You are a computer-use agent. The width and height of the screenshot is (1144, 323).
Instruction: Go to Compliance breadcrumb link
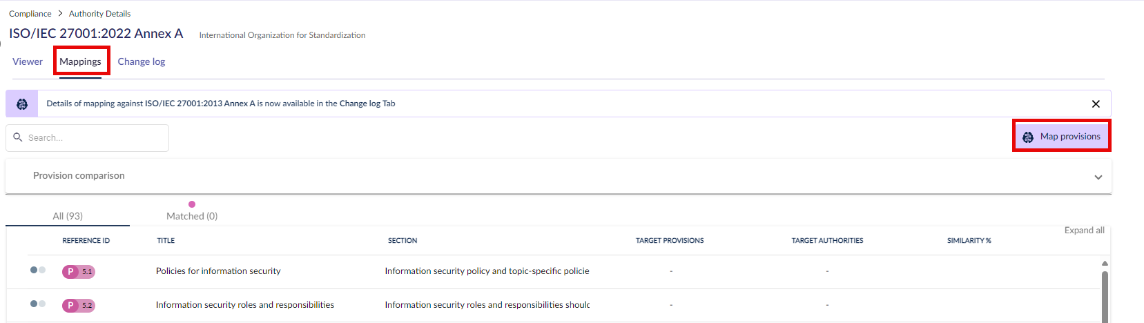click(30, 13)
